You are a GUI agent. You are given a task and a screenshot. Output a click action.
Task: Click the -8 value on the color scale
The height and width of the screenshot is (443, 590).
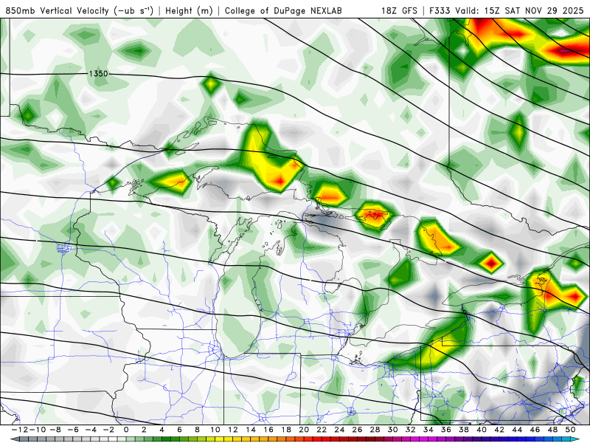click(55, 430)
